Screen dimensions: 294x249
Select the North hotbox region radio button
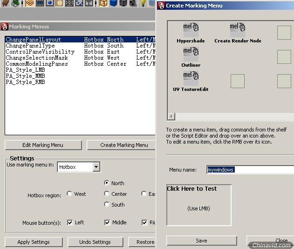click(x=107, y=183)
